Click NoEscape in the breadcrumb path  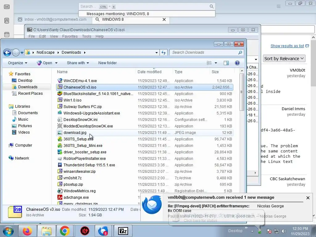click(46, 52)
